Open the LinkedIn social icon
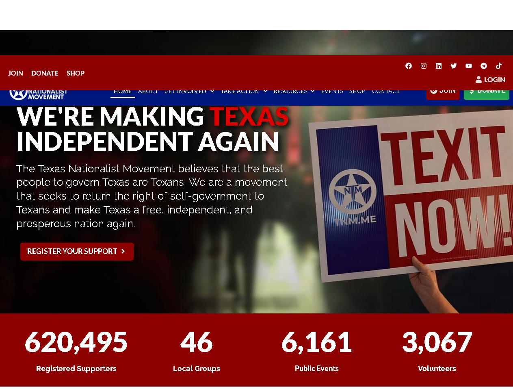513x389 pixels. coord(439,66)
